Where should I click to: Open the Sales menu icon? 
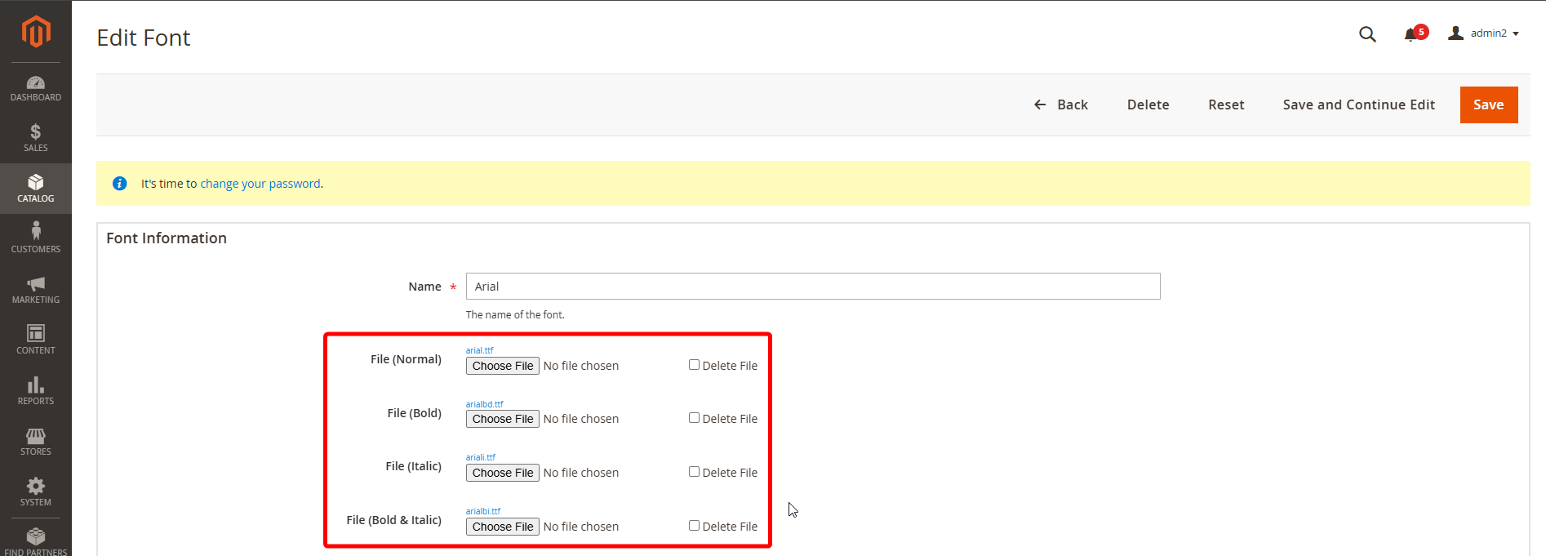[x=35, y=137]
